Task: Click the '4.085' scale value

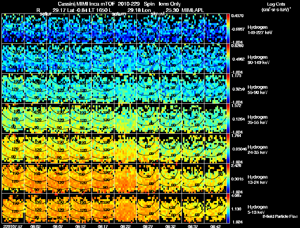Action: (236, 195)
